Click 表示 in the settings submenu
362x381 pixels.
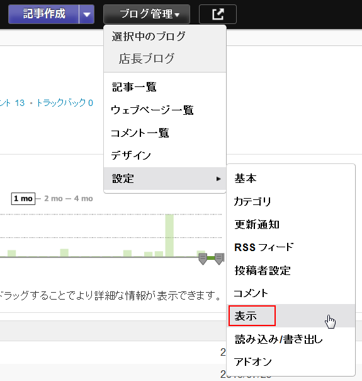291,315
